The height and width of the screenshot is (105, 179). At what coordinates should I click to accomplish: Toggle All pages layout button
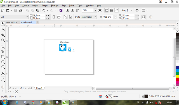pyautogui.click(x=65, y=17)
